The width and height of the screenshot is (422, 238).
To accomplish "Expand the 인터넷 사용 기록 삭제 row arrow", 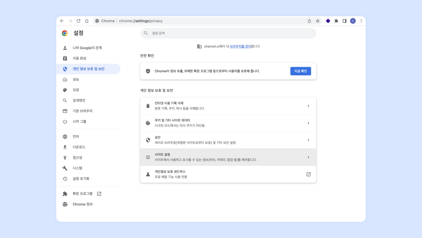I will [x=308, y=106].
